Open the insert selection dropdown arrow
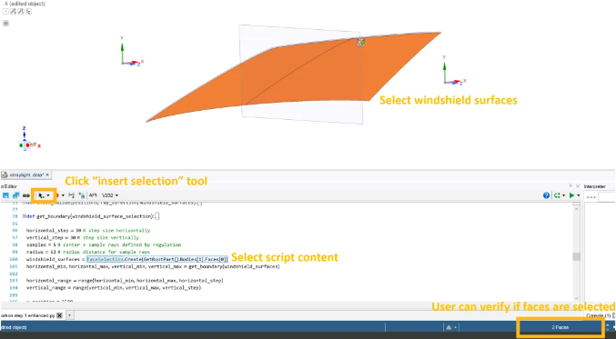616x339 pixels. point(48,195)
